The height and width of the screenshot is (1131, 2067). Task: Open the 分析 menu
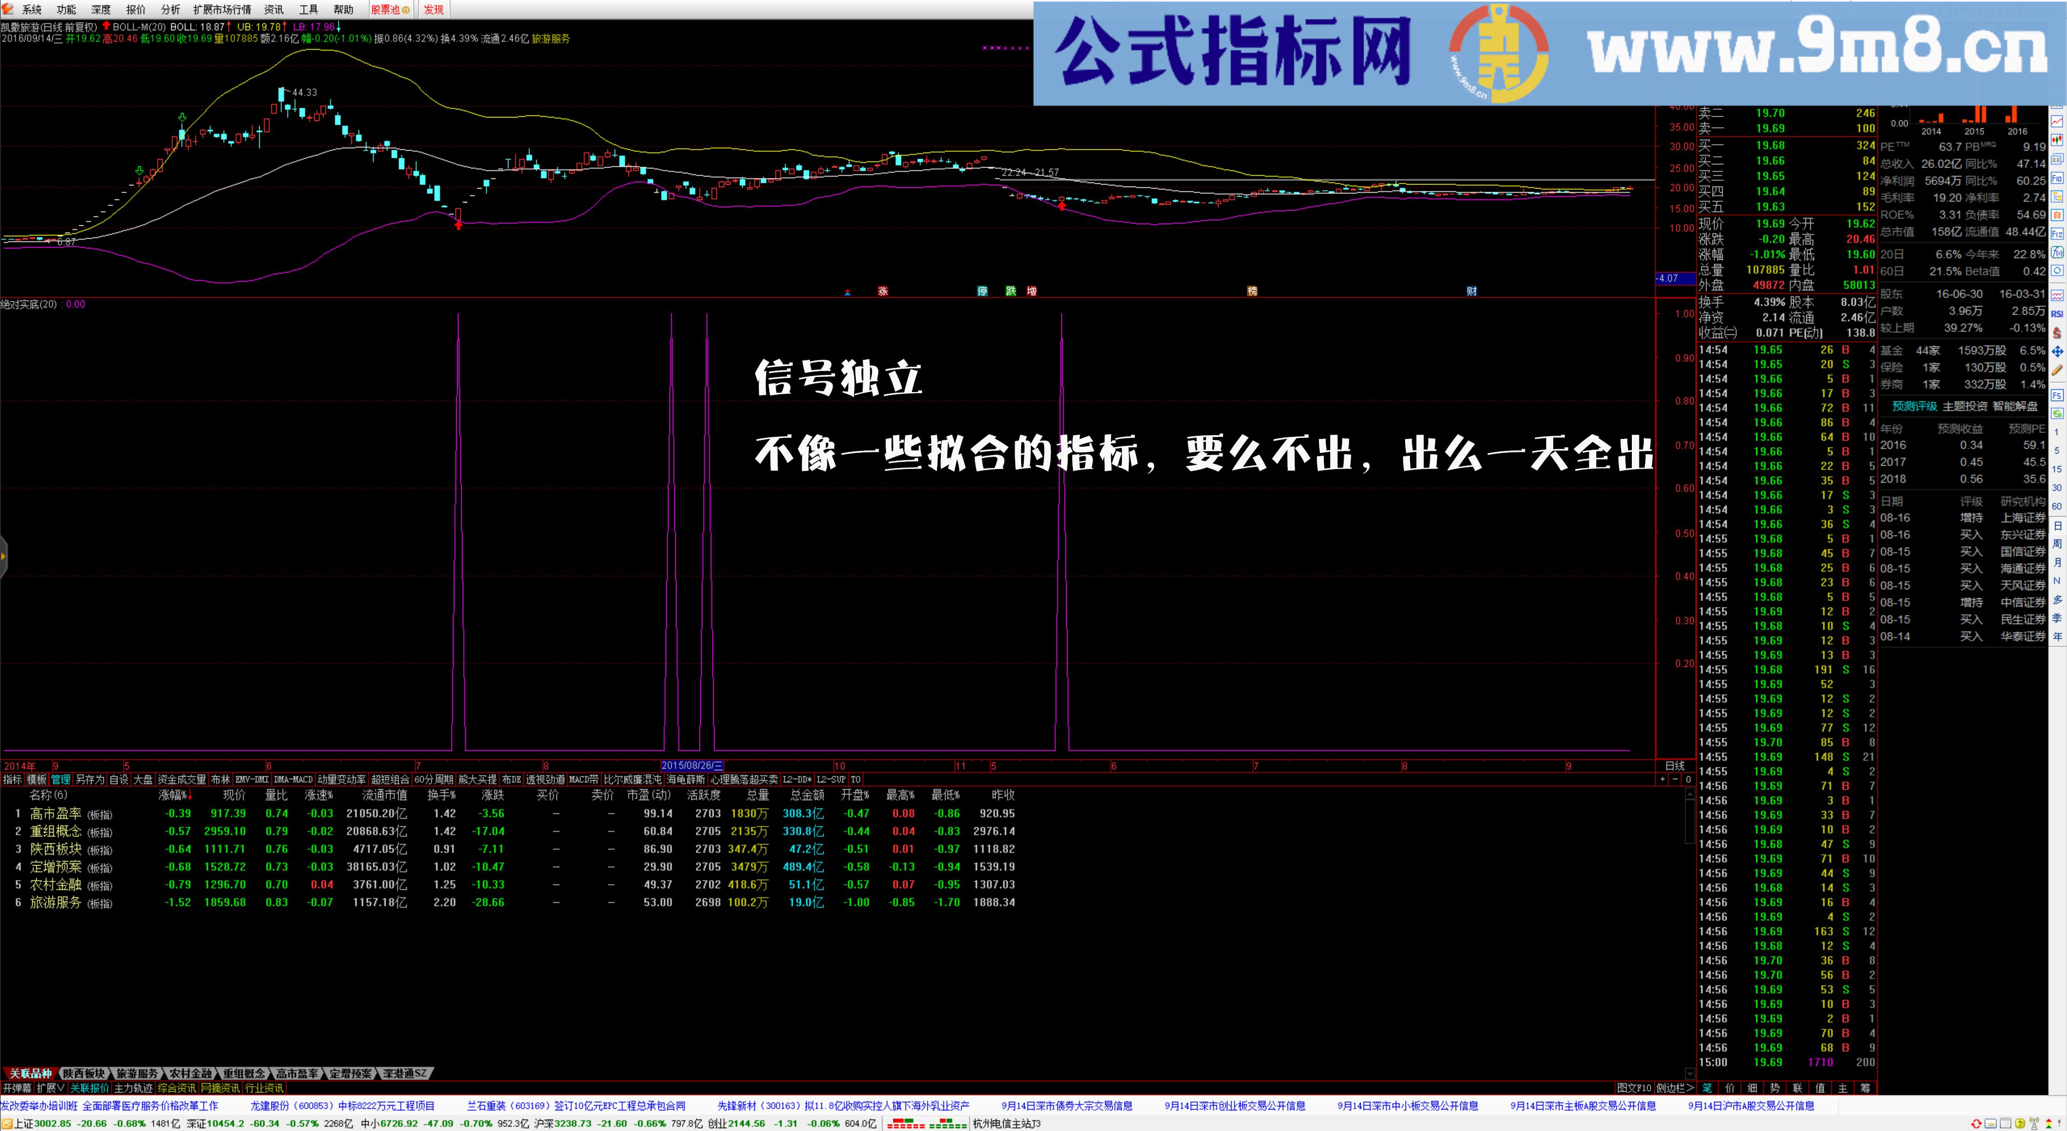point(170,10)
